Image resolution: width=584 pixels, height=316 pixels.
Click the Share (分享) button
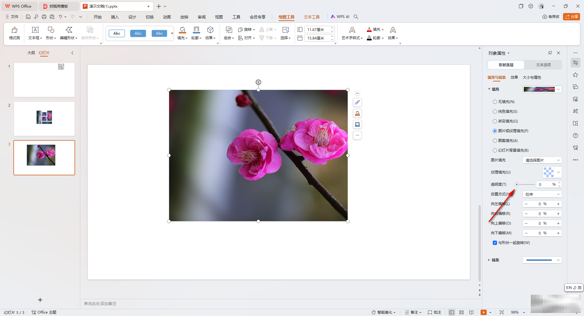[572, 17]
